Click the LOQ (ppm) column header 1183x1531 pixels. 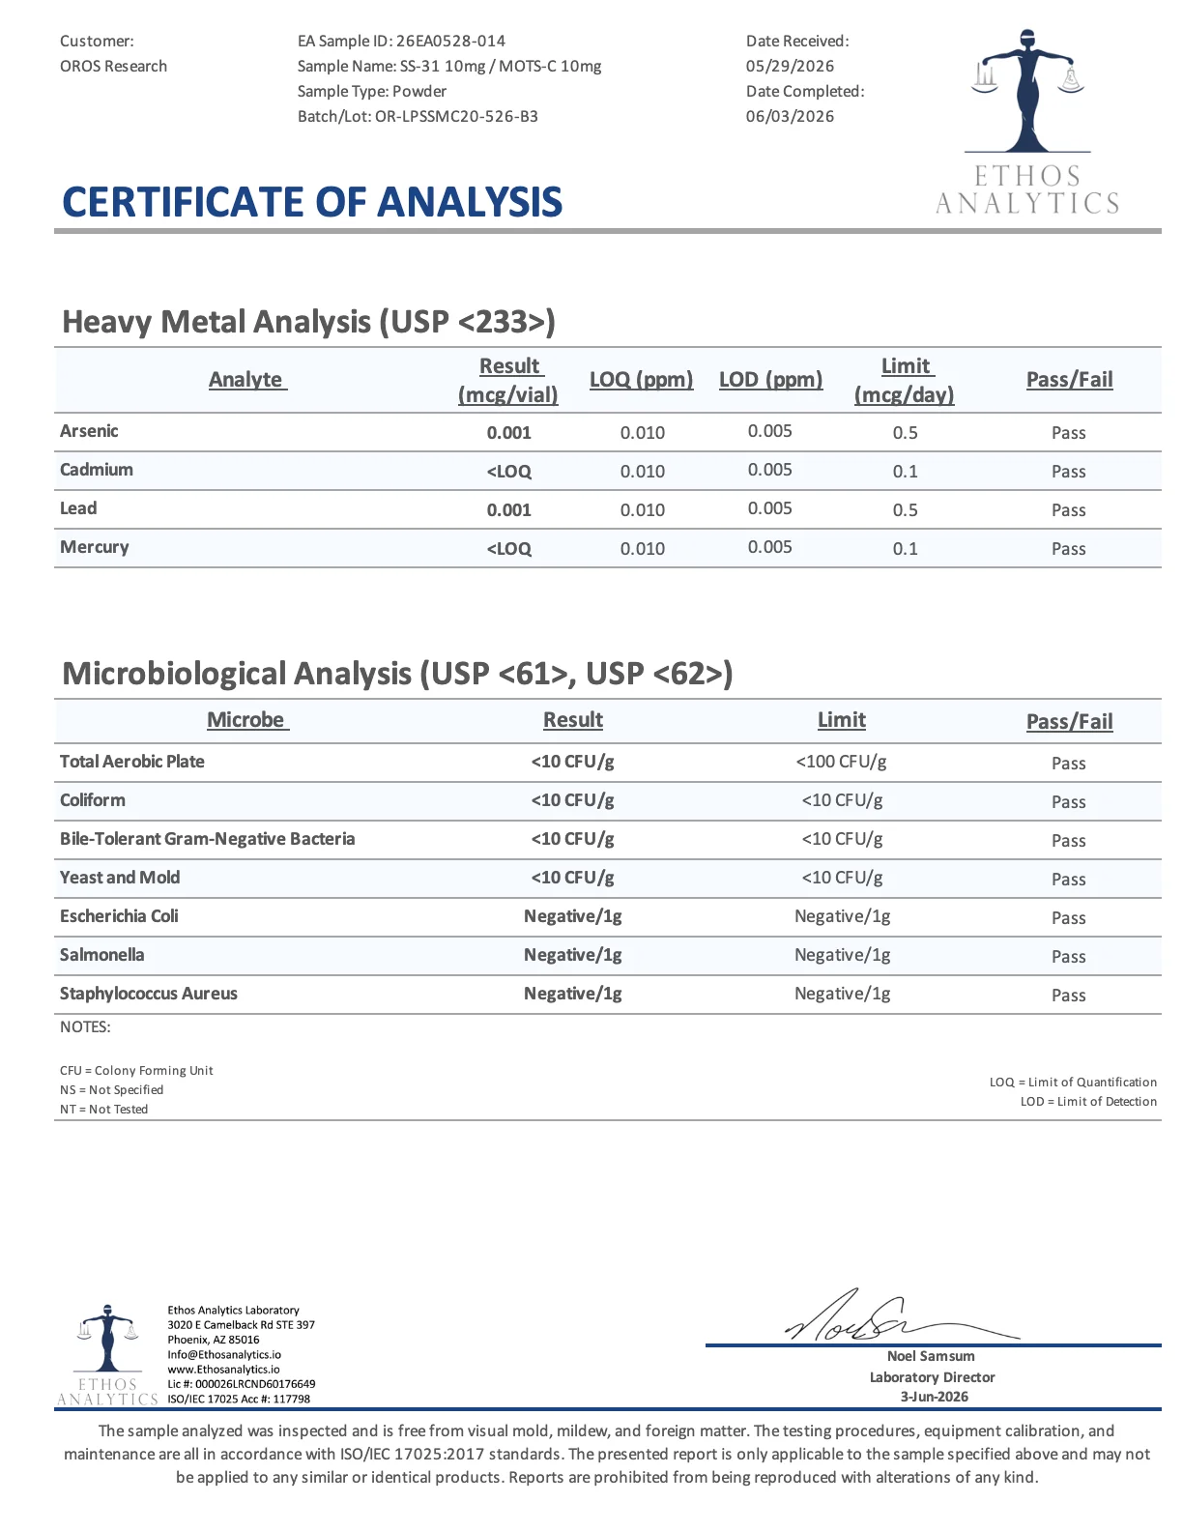[642, 379]
